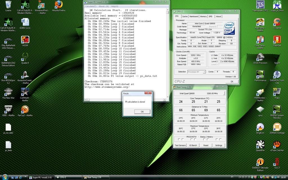This screenshot has height=180, width=288.
Task: Click OK in the Finish dialog
Action: coord(142,112)
